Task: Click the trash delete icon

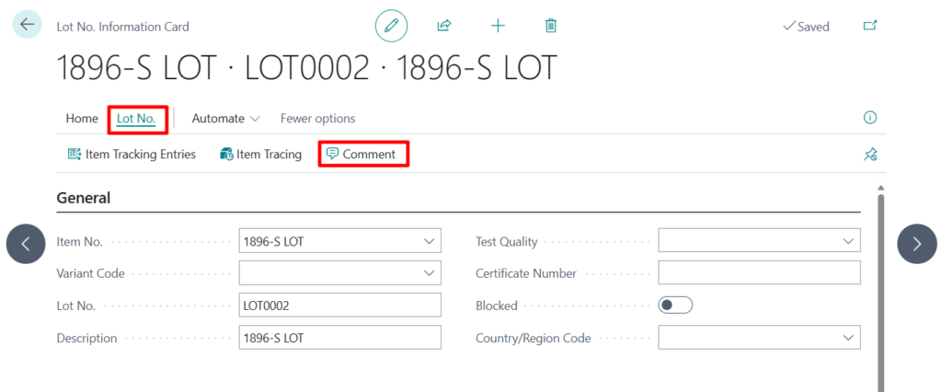Action: click(551, 26)
